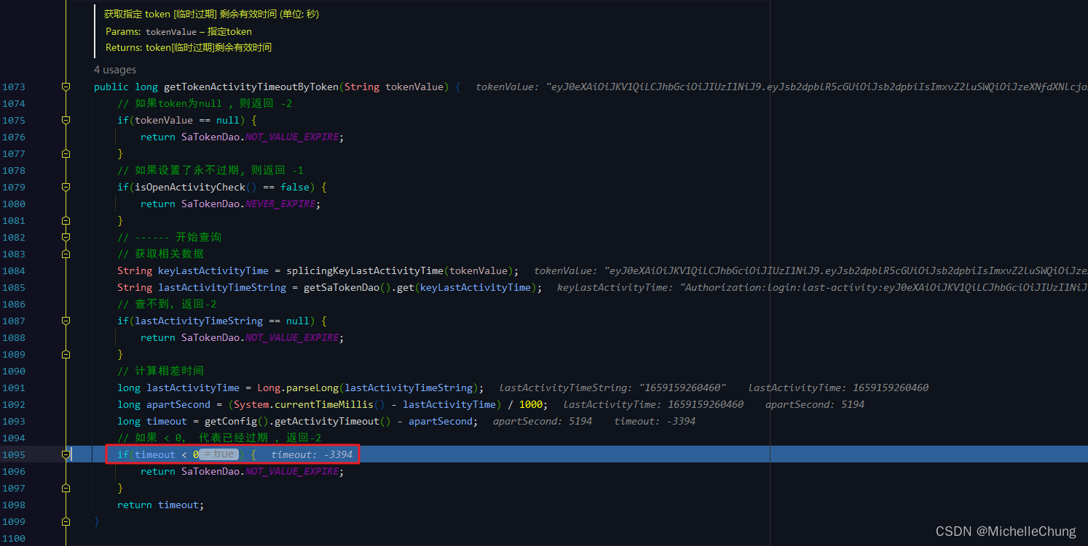The image size is (1088, 546).
Task: Click the comment '// 获取相关数据'
Action: click(161, 254)
